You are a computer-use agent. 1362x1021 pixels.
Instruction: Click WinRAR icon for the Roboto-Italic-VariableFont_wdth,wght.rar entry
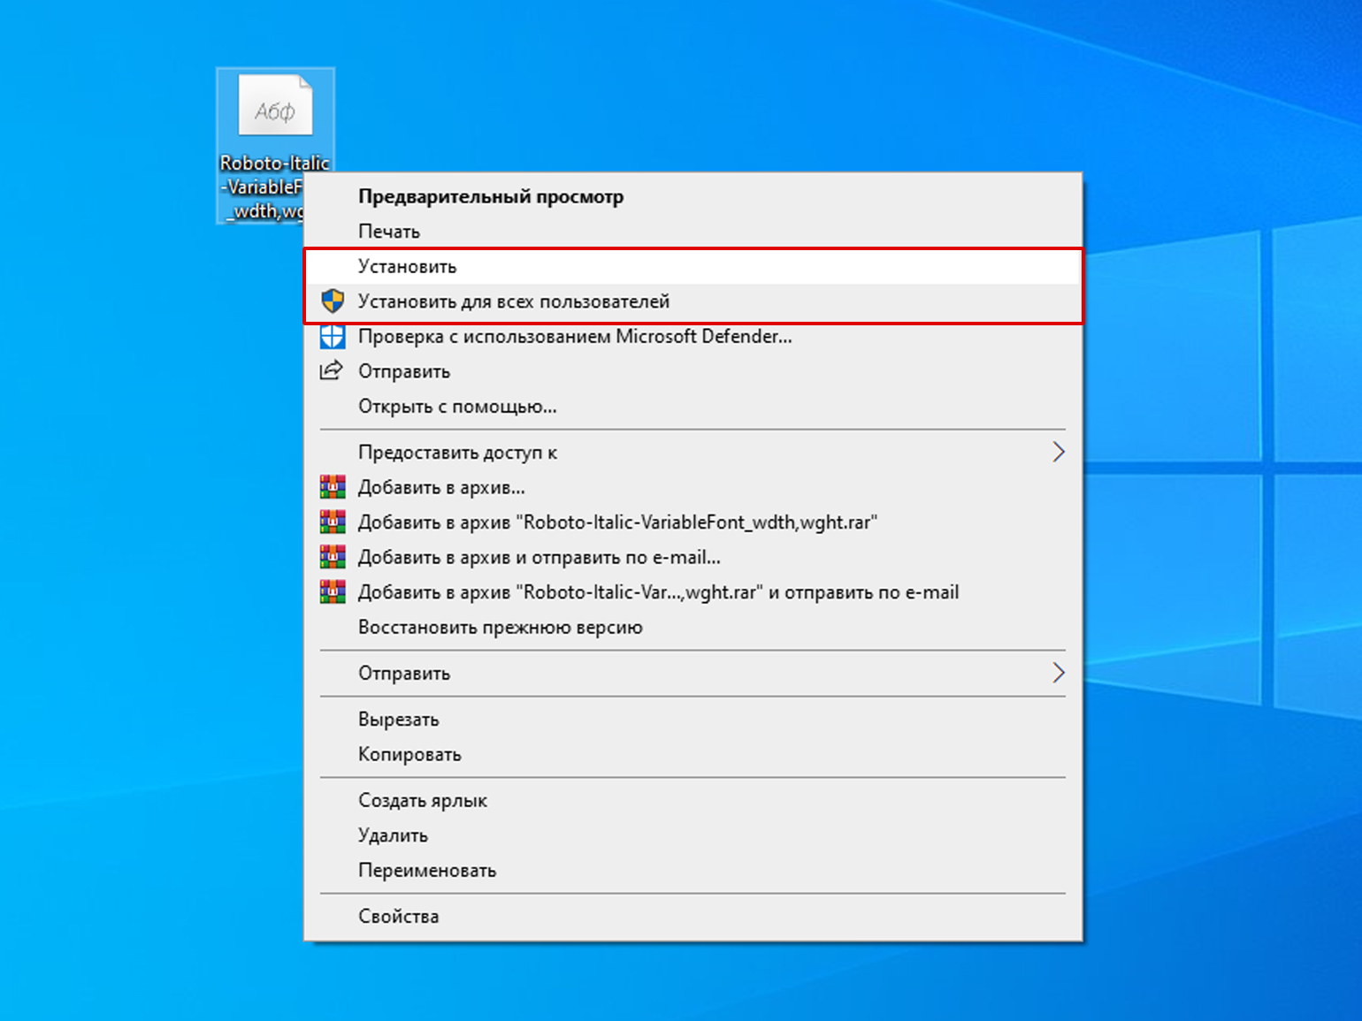pos(333,522)
